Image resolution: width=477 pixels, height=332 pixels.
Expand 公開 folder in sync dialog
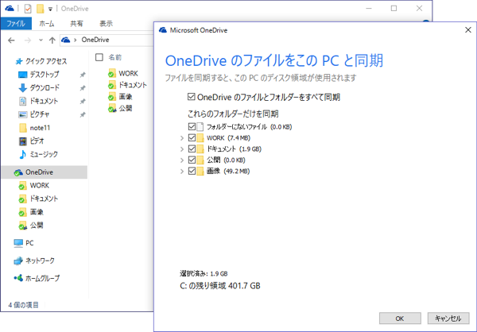[x=182, y=160]
